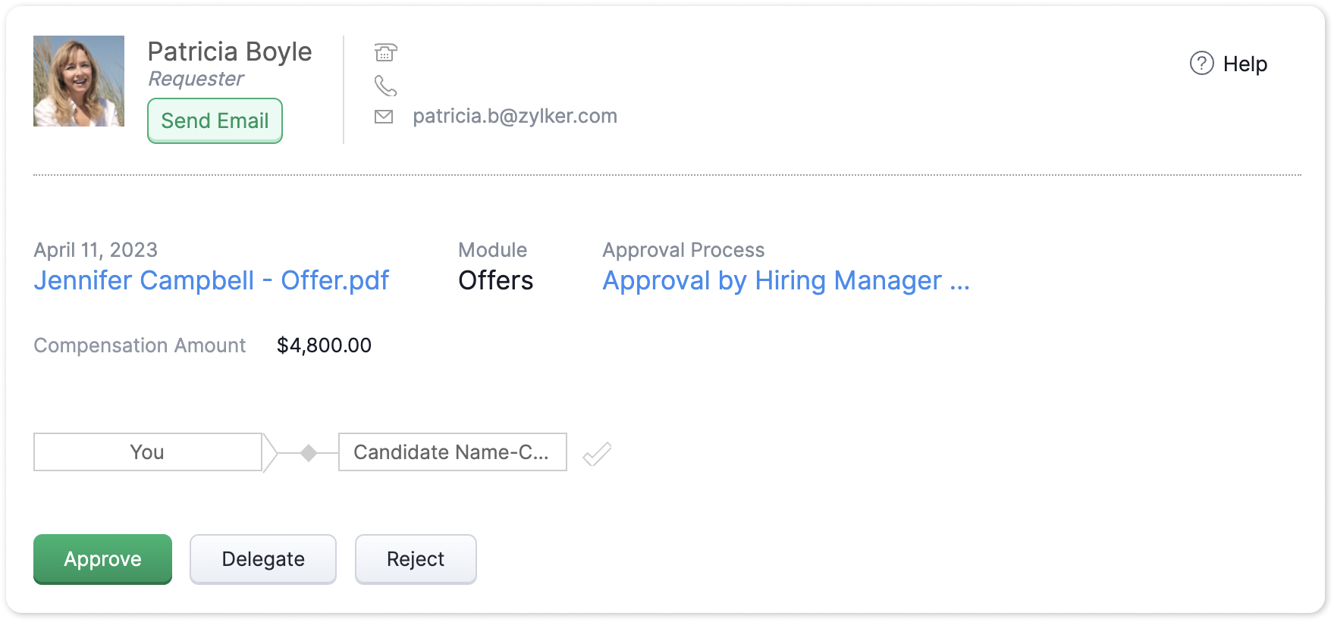Click the diamond connector in approval flow
The height and width of the screenshot is (622, 1334).
309,453
